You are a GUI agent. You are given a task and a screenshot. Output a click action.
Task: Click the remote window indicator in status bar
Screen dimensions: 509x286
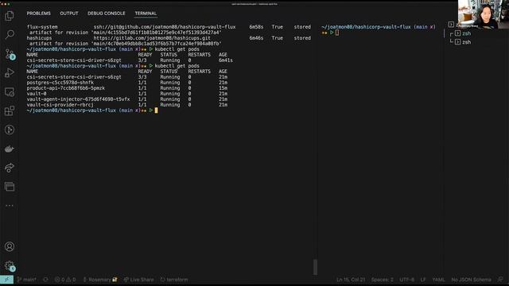coord(6,280)
